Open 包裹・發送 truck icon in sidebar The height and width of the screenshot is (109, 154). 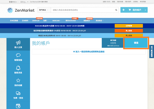[x=18, y=93]
